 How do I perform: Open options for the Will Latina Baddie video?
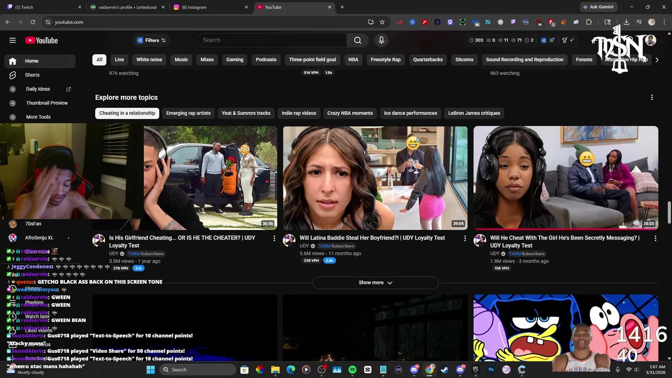pos(465,238)
